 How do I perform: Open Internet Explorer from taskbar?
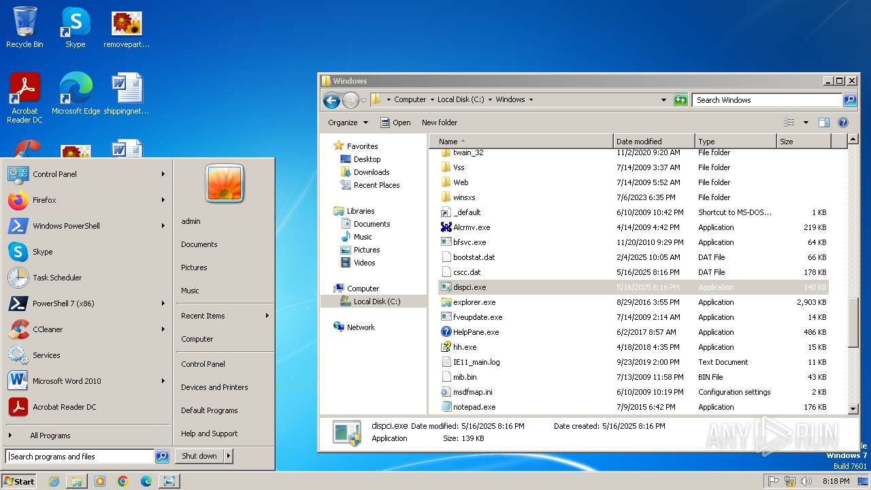point(54,481)
